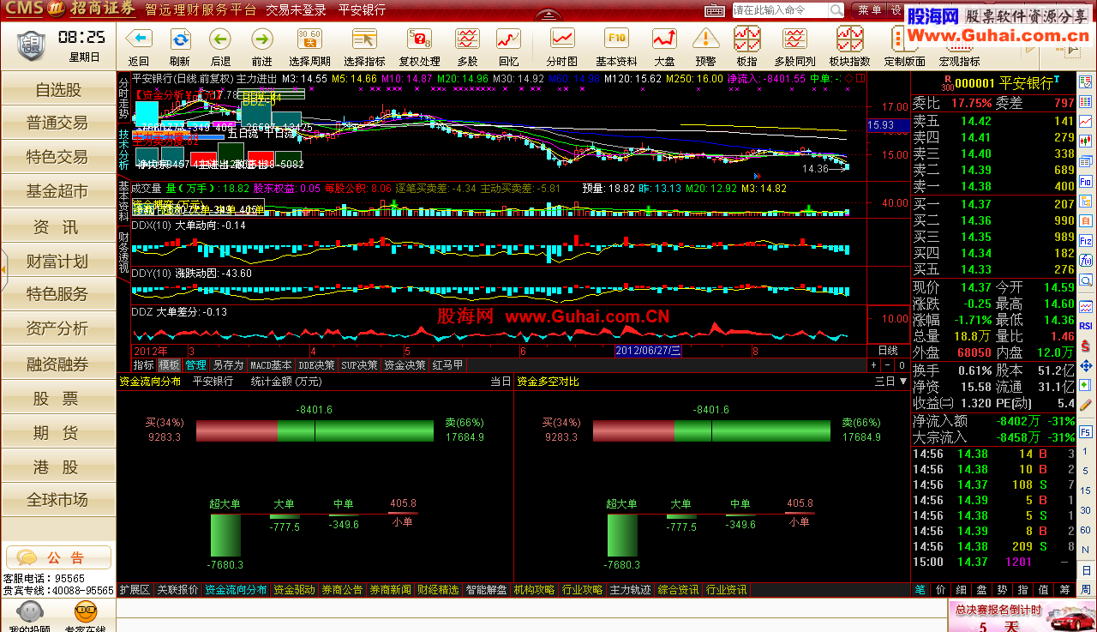Click the search magnifier beside command box
Image resolution: width=1097 pixels, height=632 pixels.
point(836,10)
